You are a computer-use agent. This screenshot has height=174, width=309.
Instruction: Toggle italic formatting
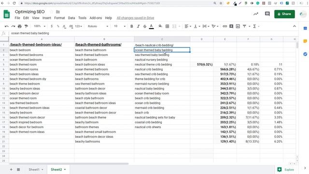(138, 26)
